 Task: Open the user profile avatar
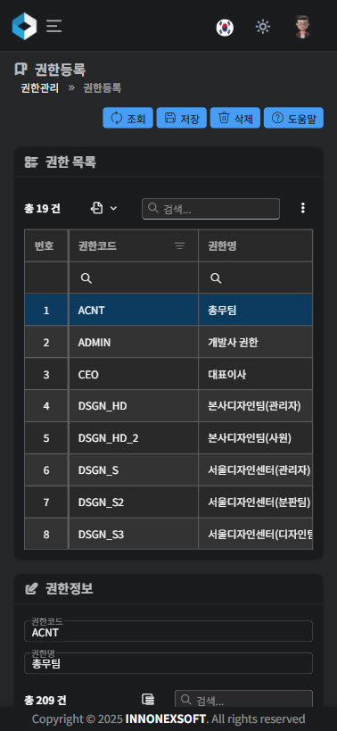tap(302, 27)
